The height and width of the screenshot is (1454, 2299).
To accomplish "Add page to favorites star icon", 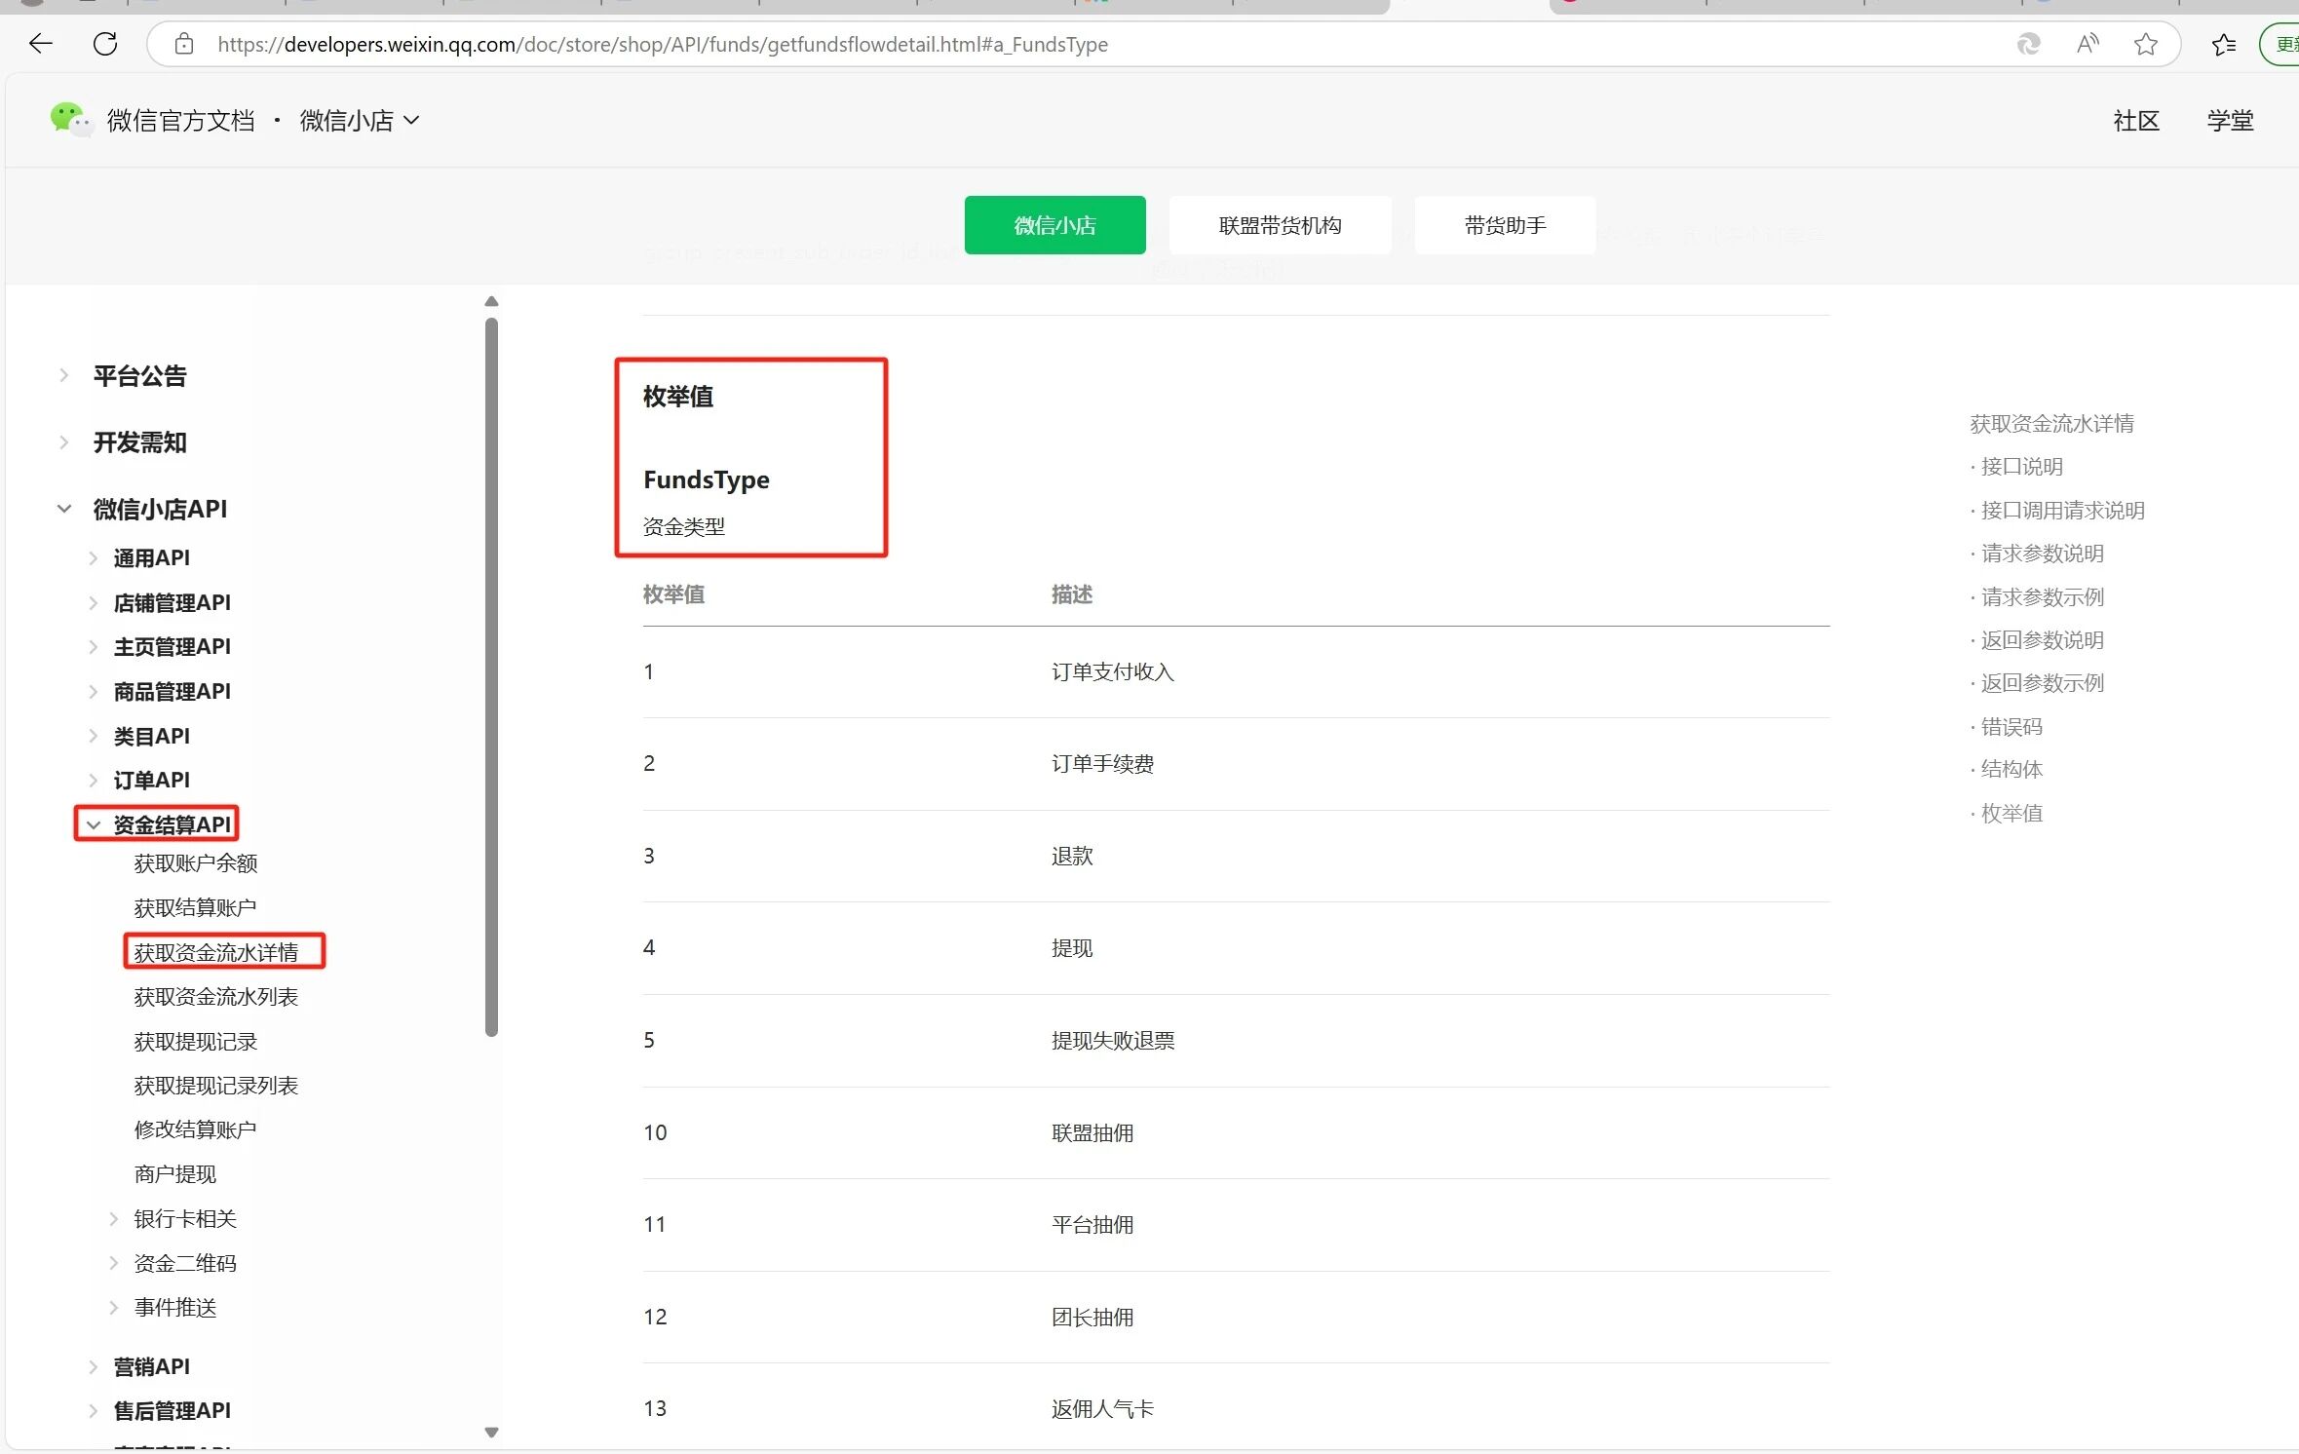I will tap(2145, 44).
